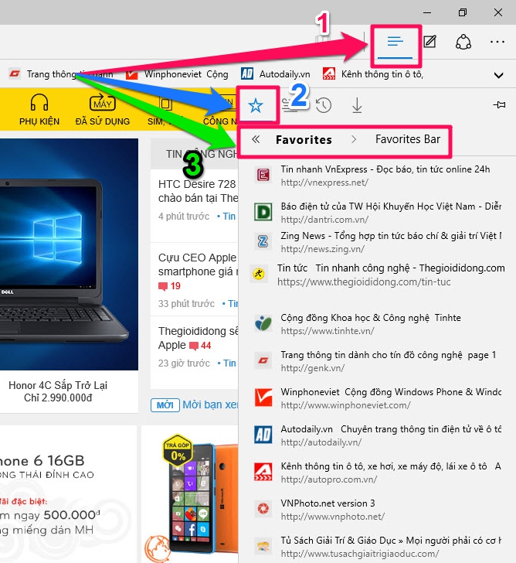Click the MÁY recycle icon
Image resolution: width=516 pixels, height=563 pixels.
[x=103, y=102]
